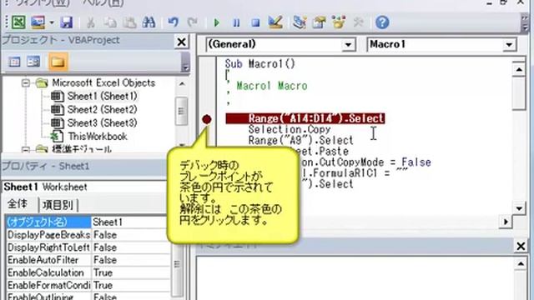Close the Project VBAProject panel
The width and height of the screenshot is (534, 300).
point(182,42)
